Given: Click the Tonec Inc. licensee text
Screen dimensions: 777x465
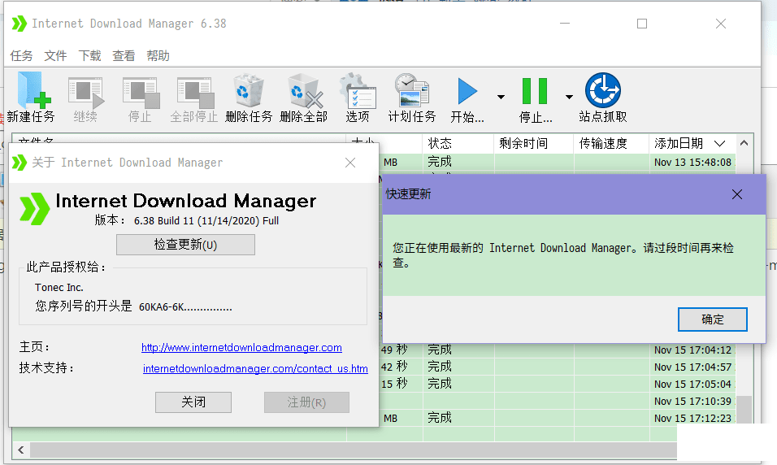Looking at the screenshot, I should coord(59,288).
